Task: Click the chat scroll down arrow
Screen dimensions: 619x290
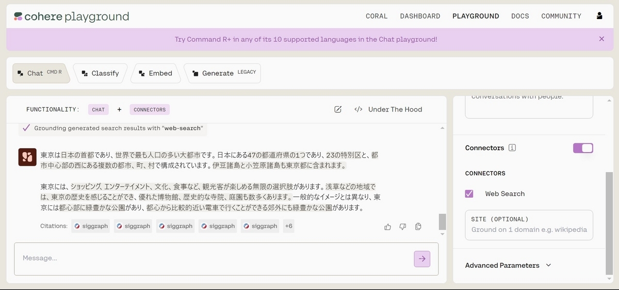Action: pyautogui.click(x=442, y=235)
